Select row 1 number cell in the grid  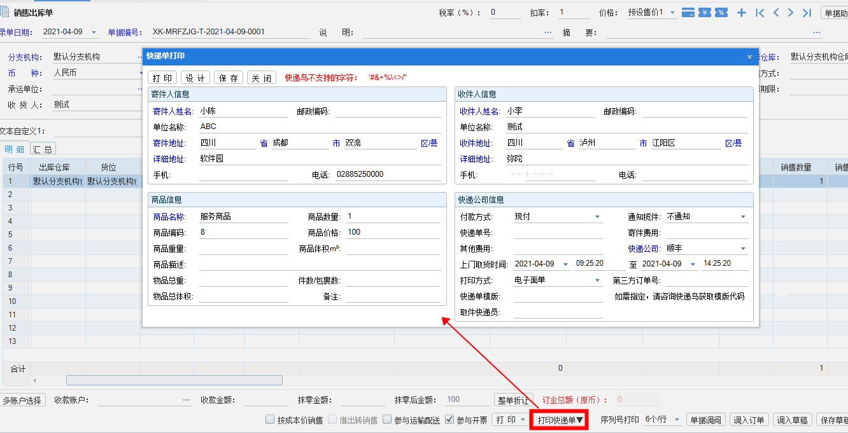click(15, 181)
